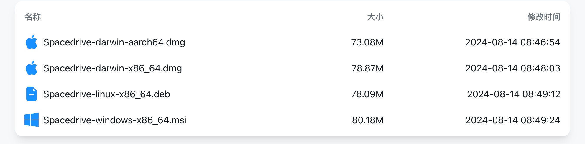
Task: Download Spacedrive-darwin-x86_64.dmg
Action: (x=113, y=68)
